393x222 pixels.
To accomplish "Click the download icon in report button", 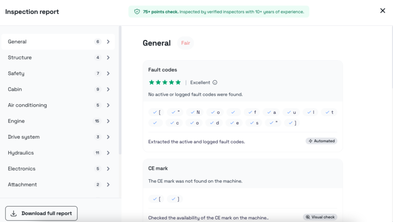I will (x=14, y=214).
